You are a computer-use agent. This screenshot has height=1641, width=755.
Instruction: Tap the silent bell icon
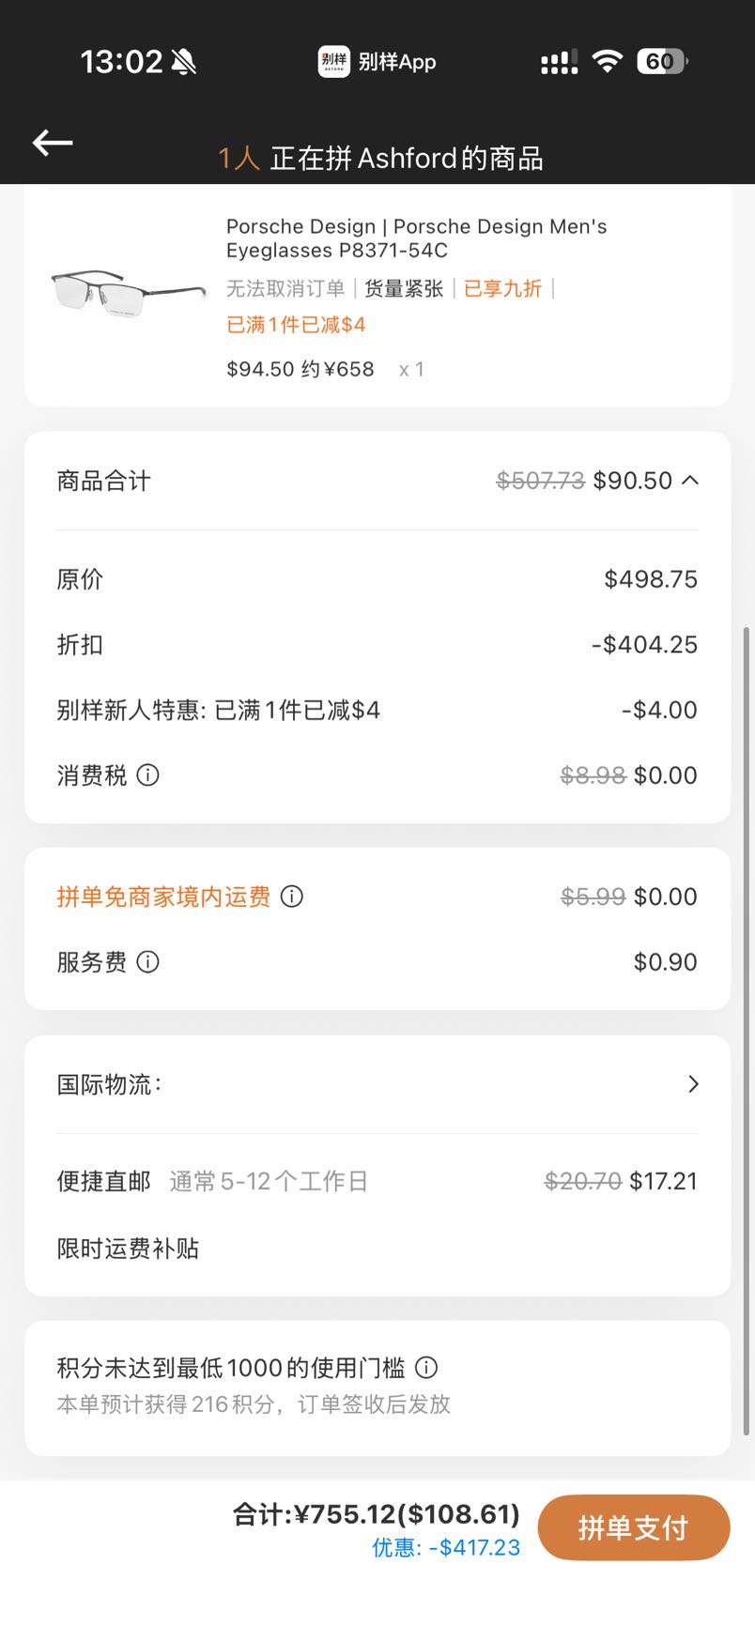[x=184, y=62]
